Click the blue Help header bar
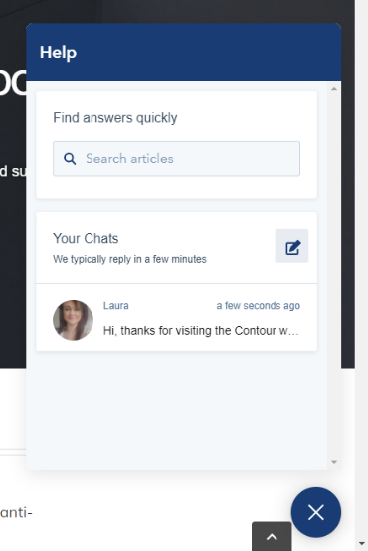This screenshot has width=368, height=551. [183, 52]
